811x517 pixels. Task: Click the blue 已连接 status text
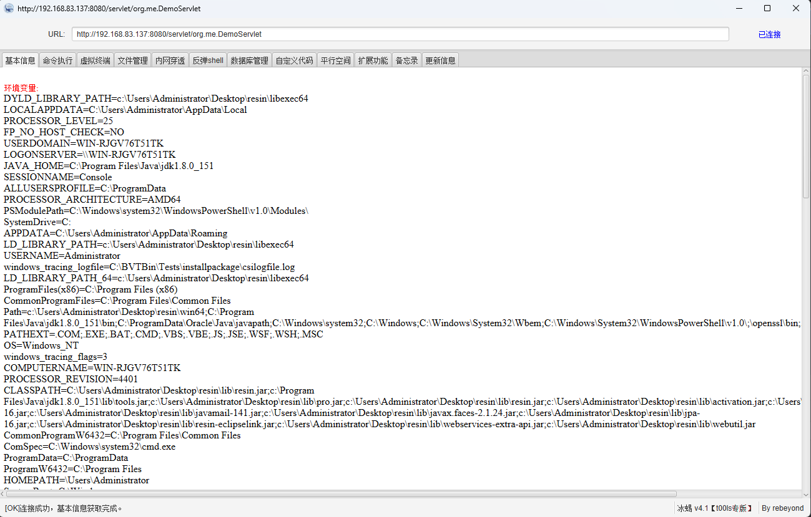(x=769, y=34)
